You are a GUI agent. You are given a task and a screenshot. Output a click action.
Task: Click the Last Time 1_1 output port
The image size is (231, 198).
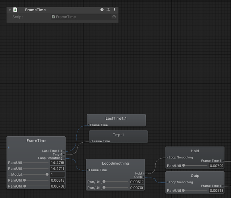point(64,151)
